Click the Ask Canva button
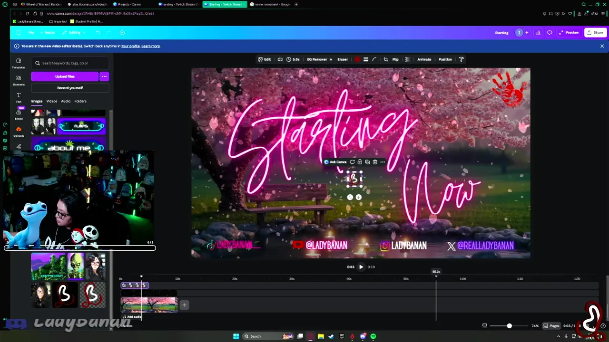The image size is (609, 342). tap(335, 162)
